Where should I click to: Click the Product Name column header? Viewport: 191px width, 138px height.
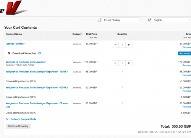14,34
